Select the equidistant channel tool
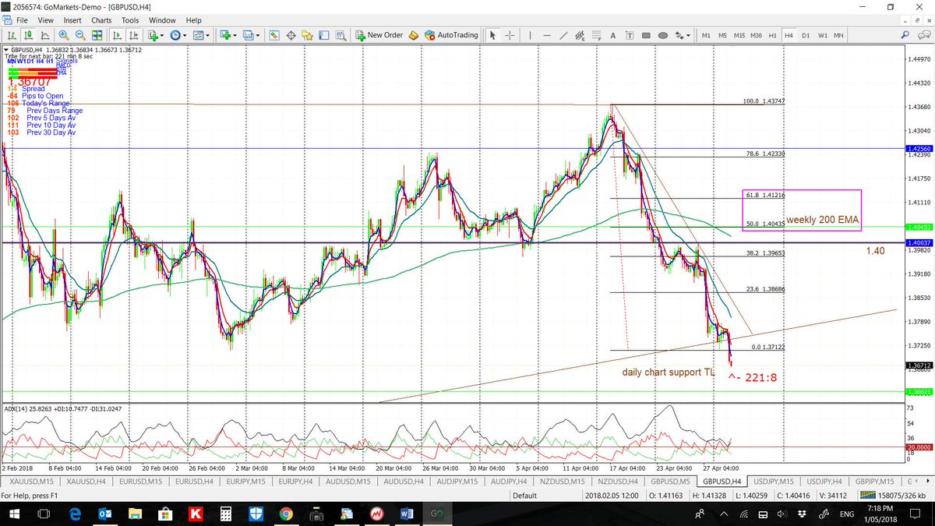 pyautogui.click(x=580, y=35)
